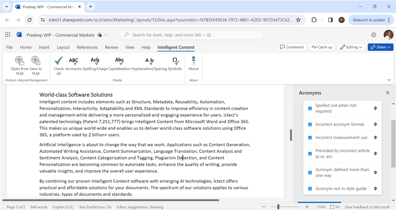
Task: Open browser extensions puzzle icon
Action: 314,20
